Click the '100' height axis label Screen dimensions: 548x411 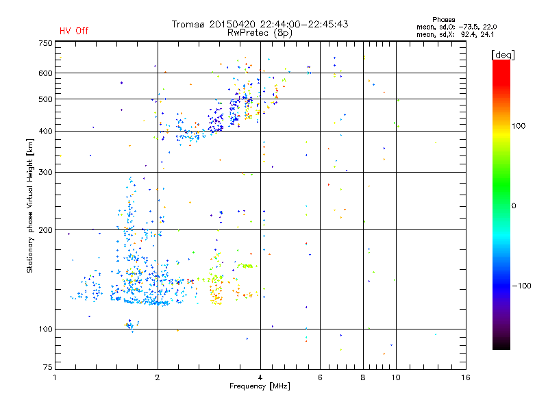45,329
